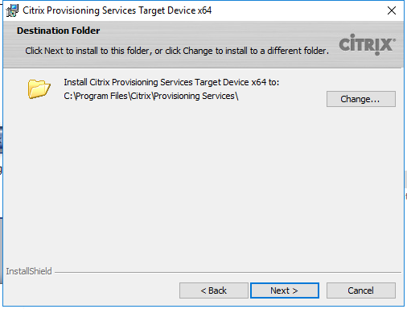The width and height of the screenshot is (407, 309).
Task: Cancel the Citrix installation
Action: coord(361,290)
